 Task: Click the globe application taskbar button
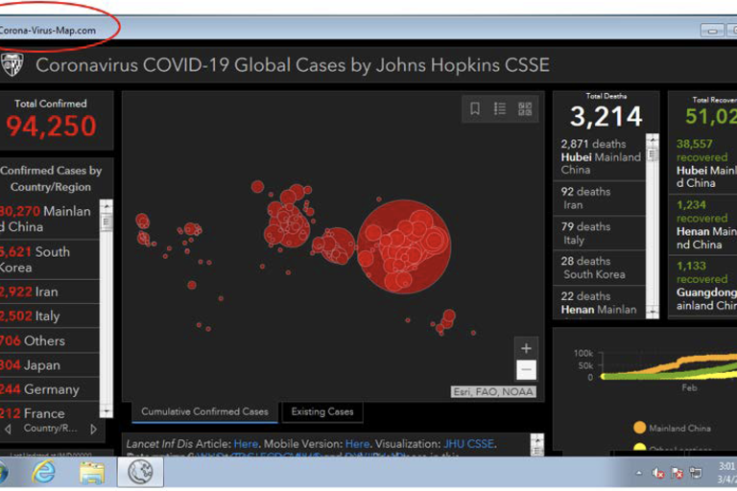click(140, 472)
